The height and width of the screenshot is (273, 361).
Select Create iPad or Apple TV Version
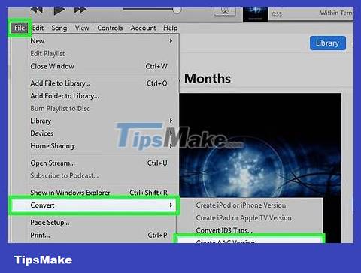pyautogui.click(x=250, y=218)
